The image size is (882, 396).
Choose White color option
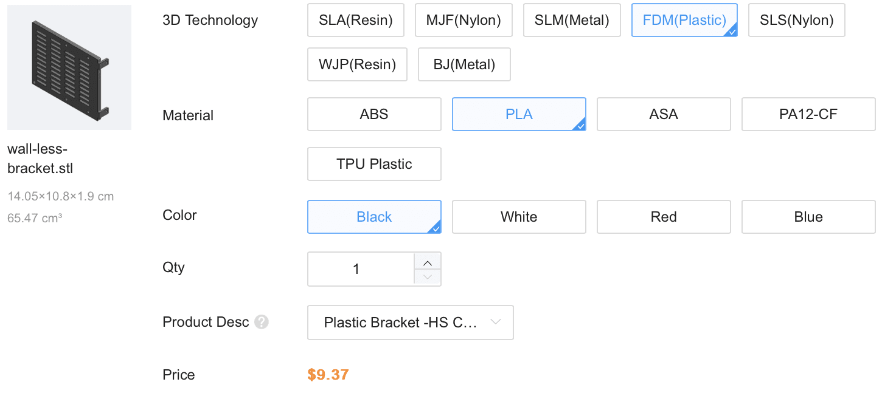tap(519, 217)
